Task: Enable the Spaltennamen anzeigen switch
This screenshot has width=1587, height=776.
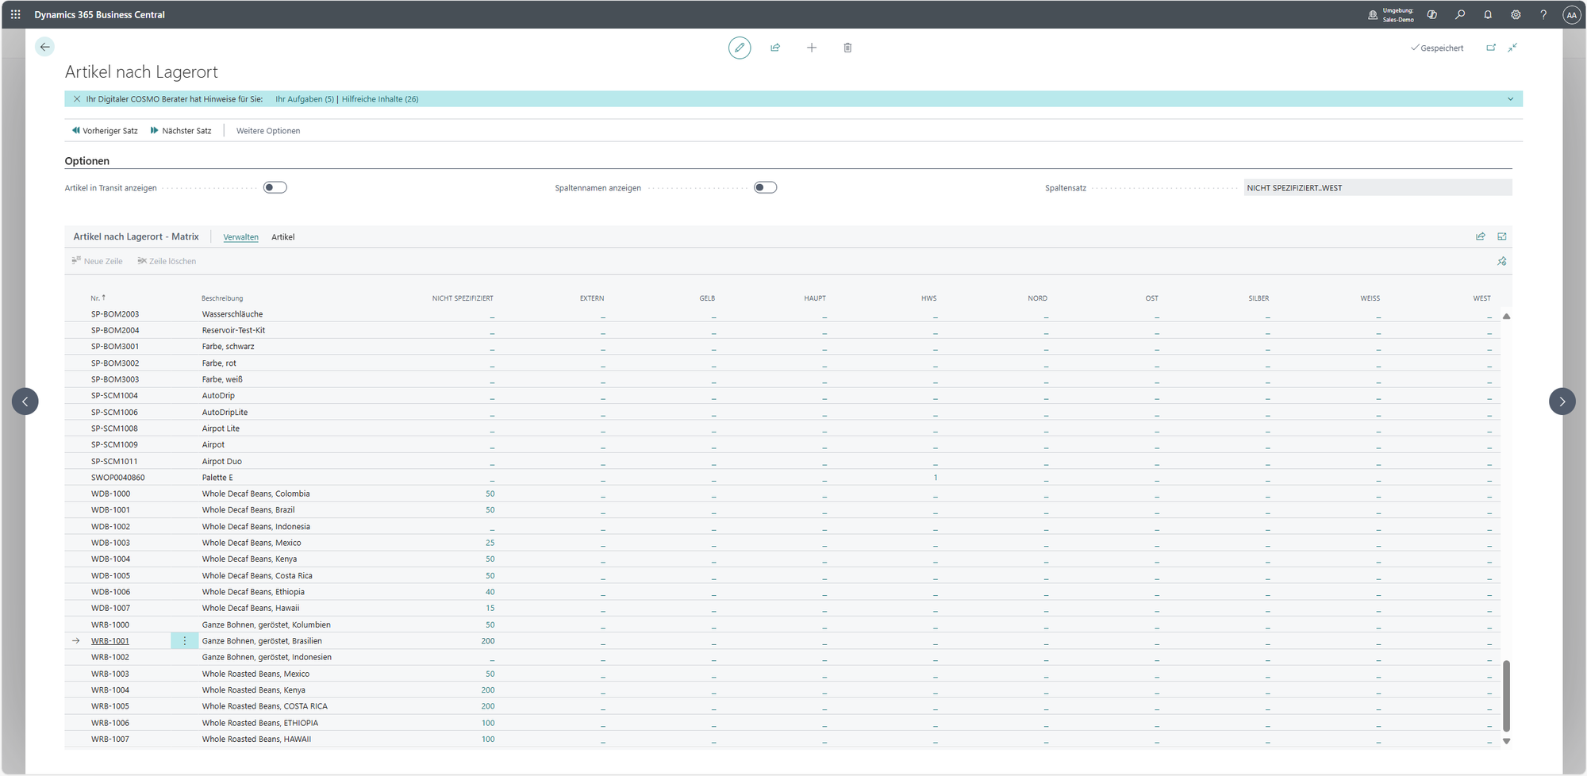Action: coord(765,187)
